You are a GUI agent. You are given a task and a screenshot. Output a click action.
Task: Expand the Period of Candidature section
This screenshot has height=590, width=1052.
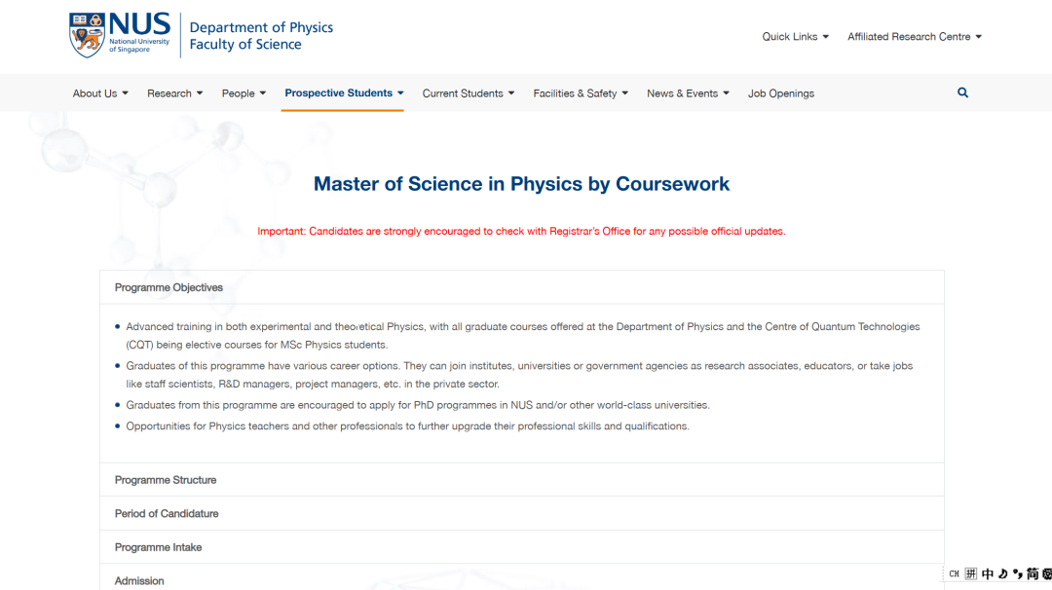(167, 513)
